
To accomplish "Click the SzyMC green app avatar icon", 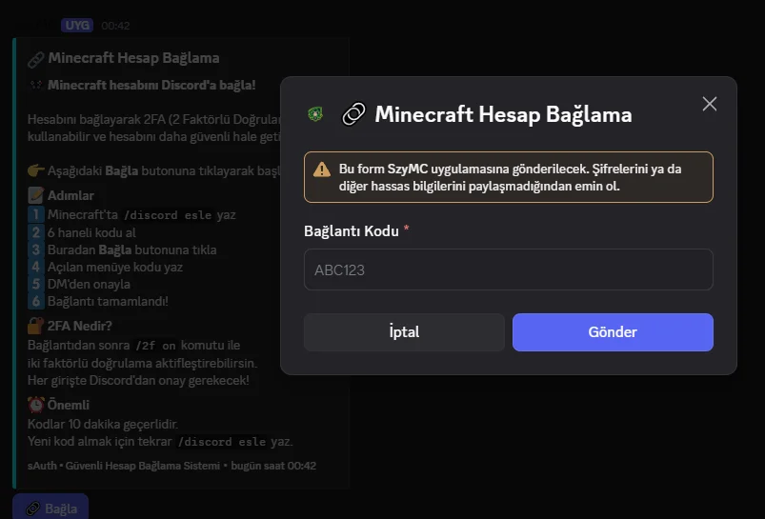I will [315, 114].
